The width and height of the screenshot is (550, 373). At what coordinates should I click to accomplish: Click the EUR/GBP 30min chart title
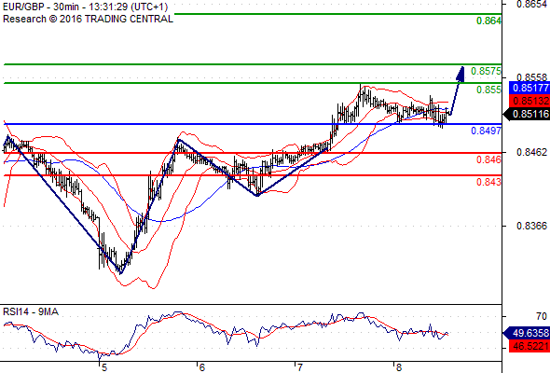[85, 7]
